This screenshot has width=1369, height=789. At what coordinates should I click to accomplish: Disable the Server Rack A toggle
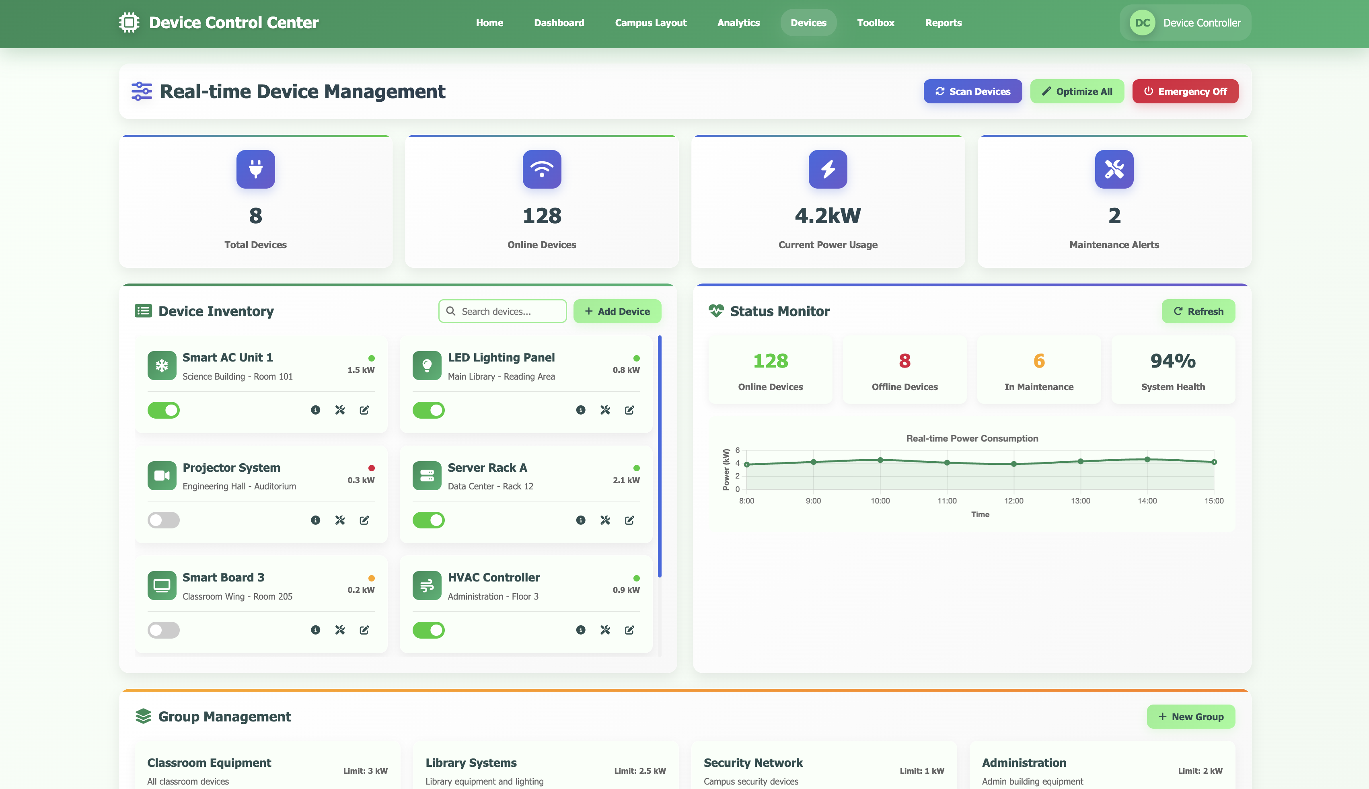[428, 520]
